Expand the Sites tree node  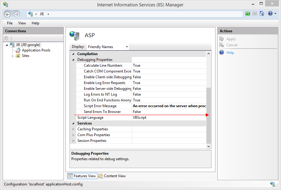pos(13,56)
